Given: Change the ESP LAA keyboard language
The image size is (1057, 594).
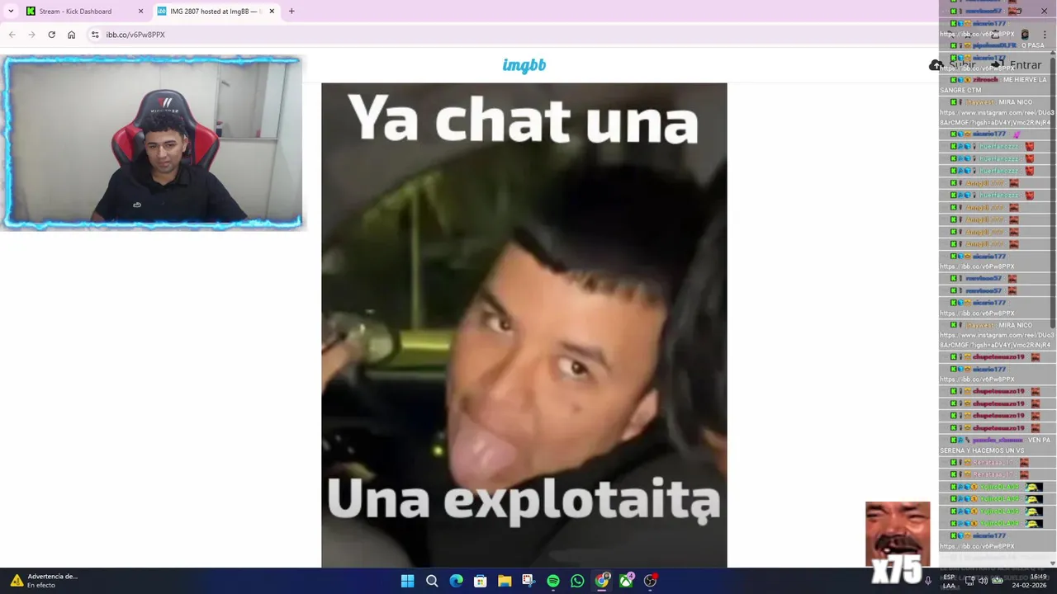Looking at the screenshot, I should point(949,581).
